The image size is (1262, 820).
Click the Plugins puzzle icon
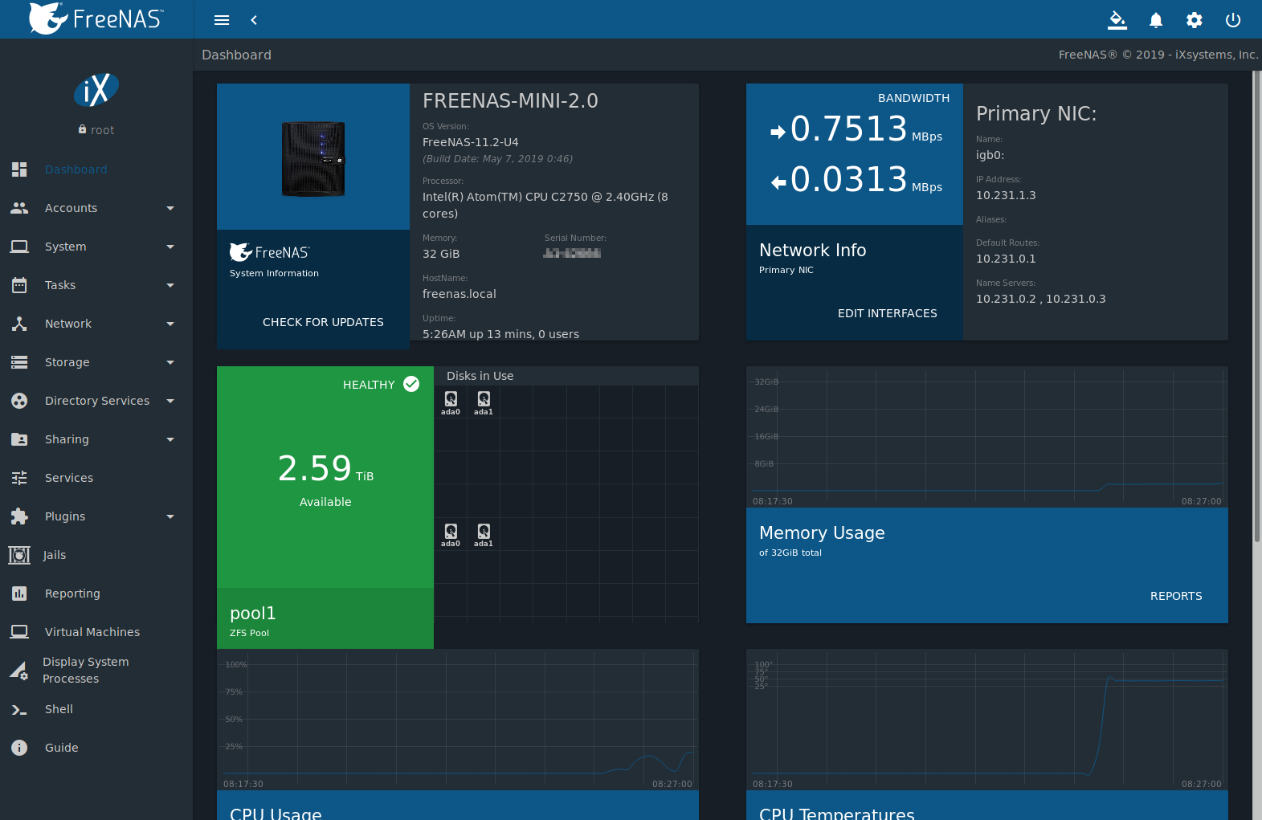click(19, 516)
